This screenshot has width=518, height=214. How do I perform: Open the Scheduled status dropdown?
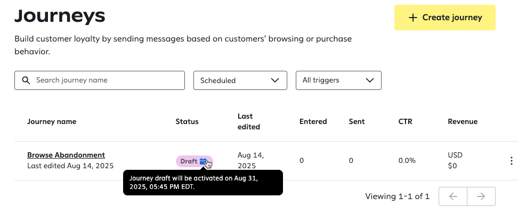pyautogui.click(x=240, y=80)
